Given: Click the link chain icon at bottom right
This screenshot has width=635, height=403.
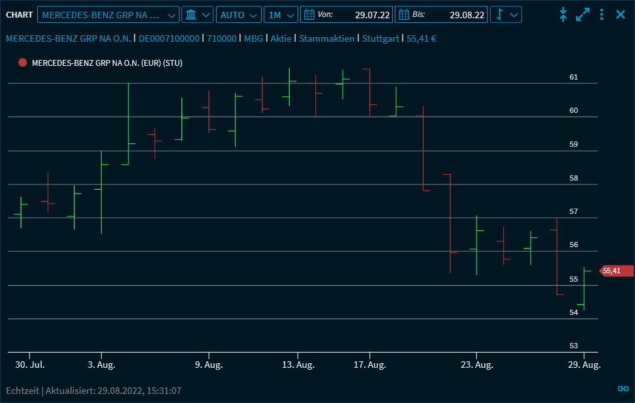Looking at the screenshot, I should pos(623,389).
